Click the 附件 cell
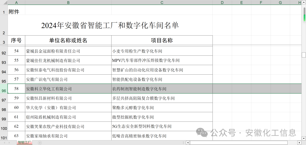The width and height of the screenshot is (306, 145). [16, 10]
